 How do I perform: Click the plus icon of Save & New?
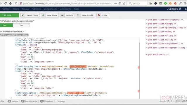pyautogui.click(x=43, y=15)
